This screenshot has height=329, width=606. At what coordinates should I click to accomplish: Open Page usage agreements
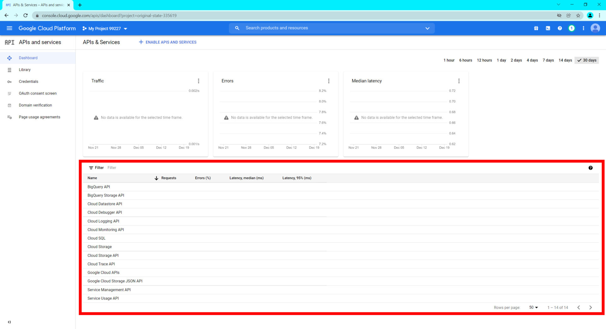(x=38, y=117)
